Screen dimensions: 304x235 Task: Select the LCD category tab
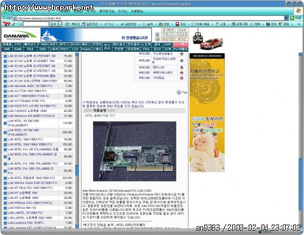point(75,49)
